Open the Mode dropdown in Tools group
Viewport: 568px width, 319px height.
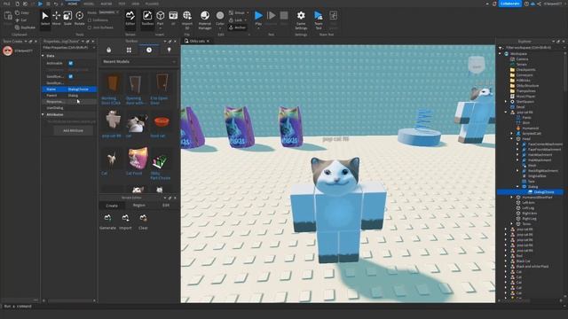click(108, 12)
